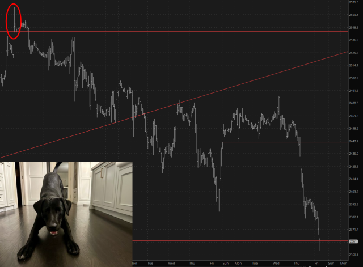Click the bottom red horizontal line at 2361
The width and height of the screenshot is (363, 267).
click(x=240, y=241)
